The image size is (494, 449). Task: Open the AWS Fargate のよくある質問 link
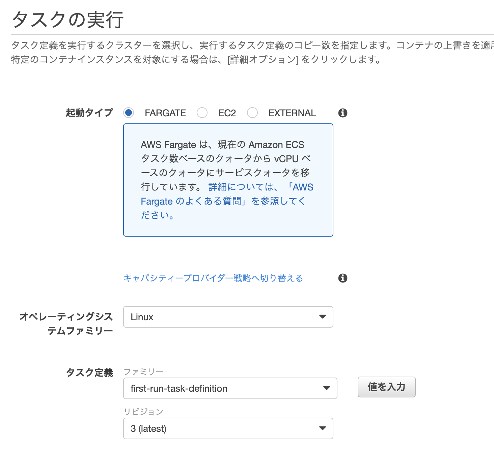click(227, 201)
